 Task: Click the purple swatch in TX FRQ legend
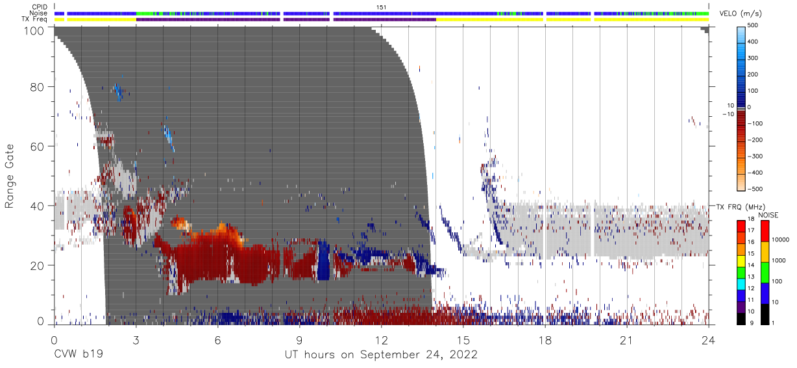(741, 306)
